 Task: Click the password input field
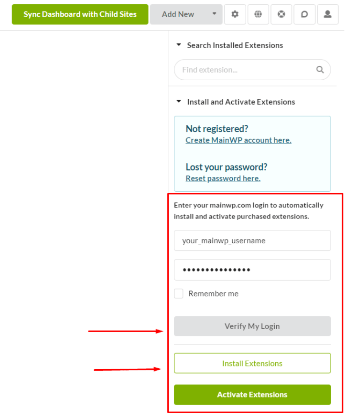(x=253, y=271)
